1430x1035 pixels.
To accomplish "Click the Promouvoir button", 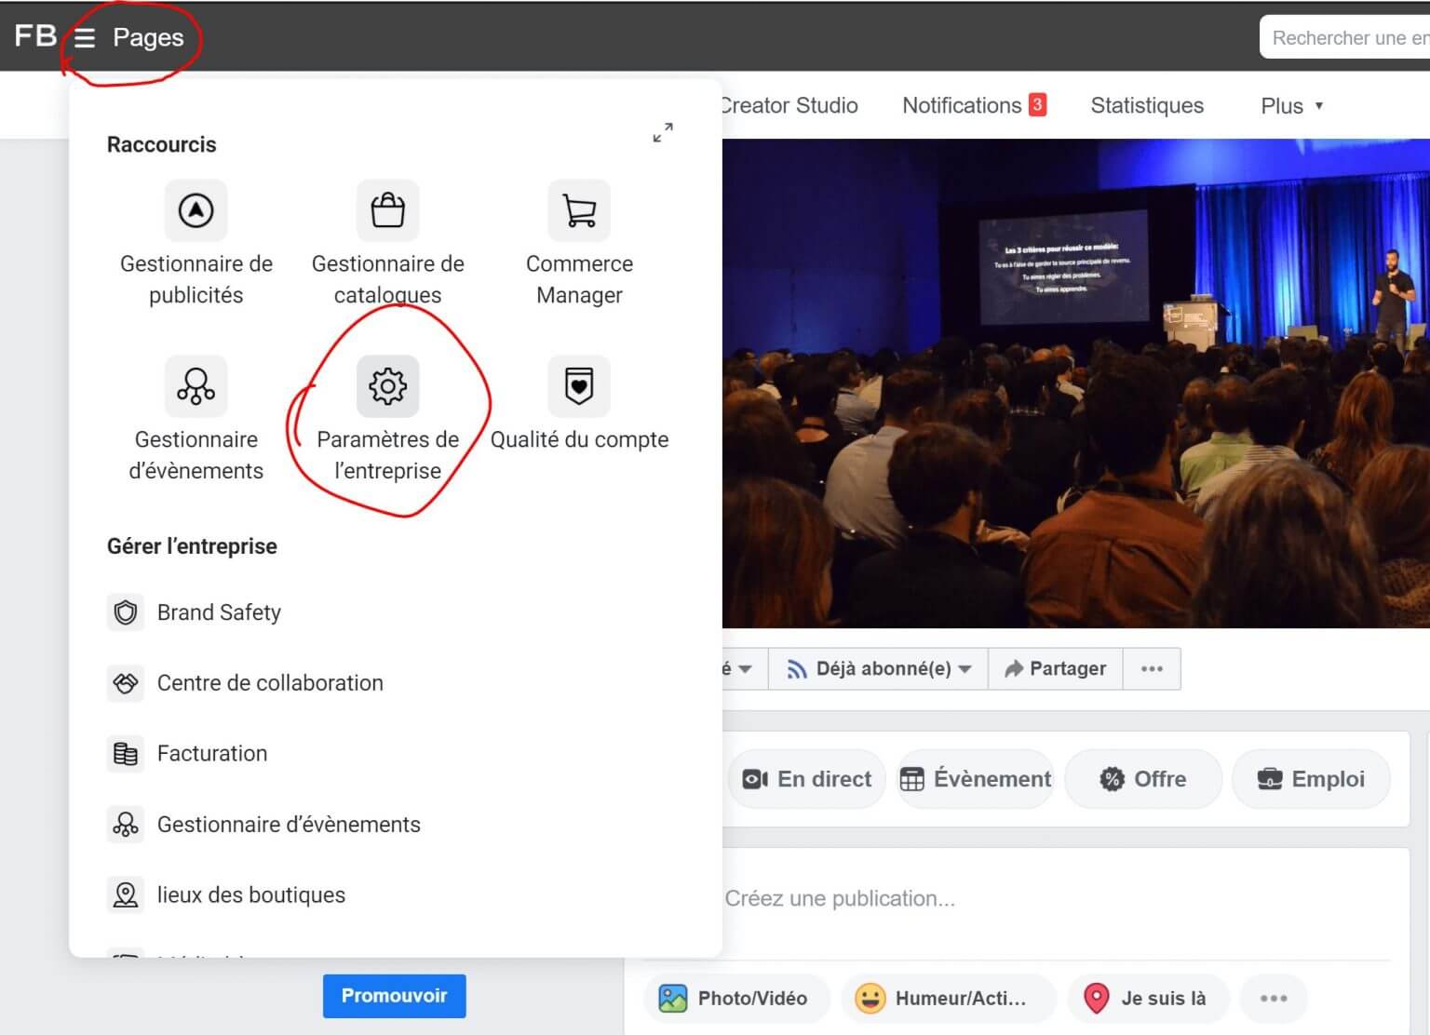I will click(x=394, y=996).
